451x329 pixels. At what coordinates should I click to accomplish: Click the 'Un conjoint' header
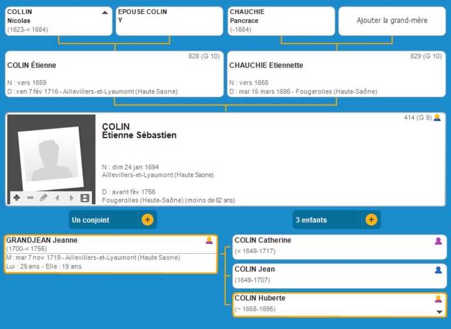click(x=103, y=220)
